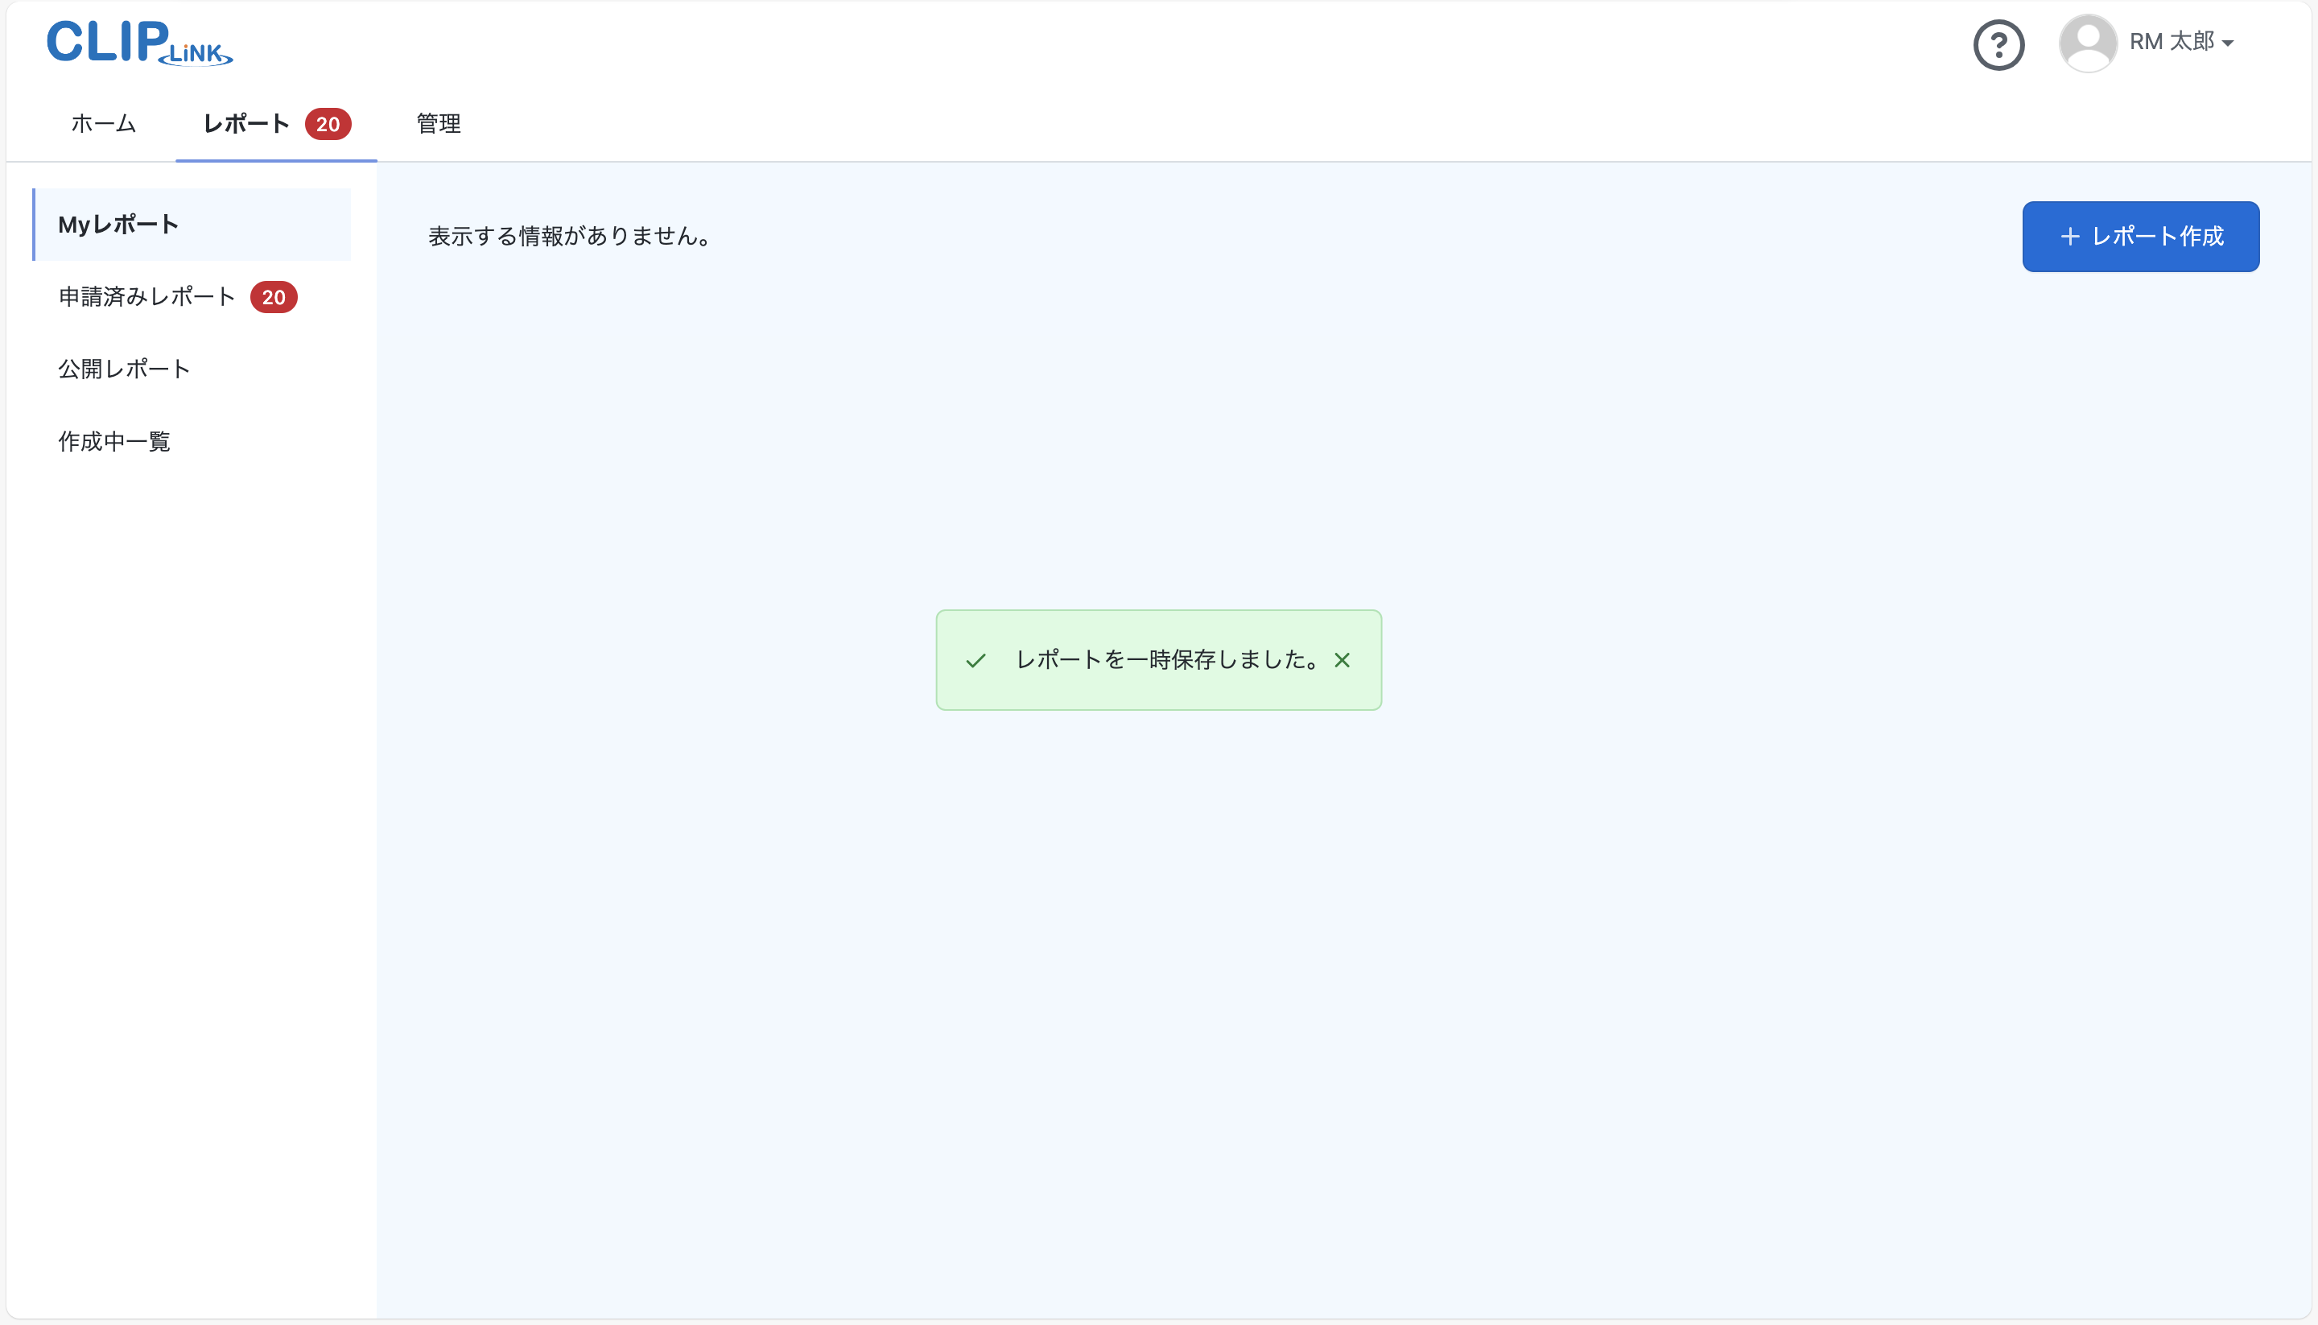Click the plus icon on レポート作成 button
This screenshot has height=1325, width=2318.
2069,236
